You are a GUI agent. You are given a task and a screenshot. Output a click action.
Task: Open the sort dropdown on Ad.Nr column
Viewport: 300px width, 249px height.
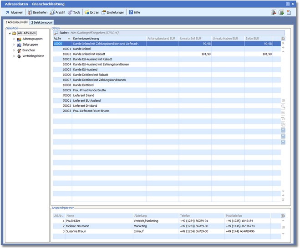(69, 39)
